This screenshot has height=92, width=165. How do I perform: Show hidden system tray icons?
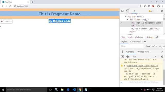pyautogui.click(x=142, y=90)
